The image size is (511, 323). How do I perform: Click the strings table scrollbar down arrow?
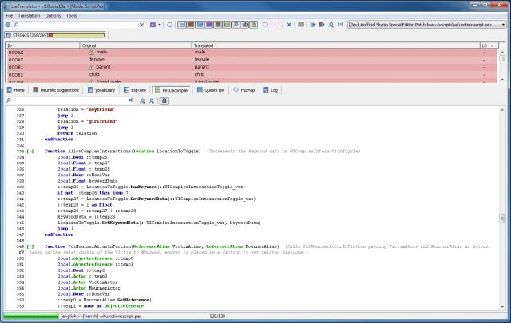click(502, 80)
